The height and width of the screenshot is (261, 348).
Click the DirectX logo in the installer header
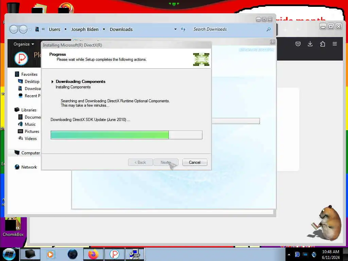coord(201,59)
